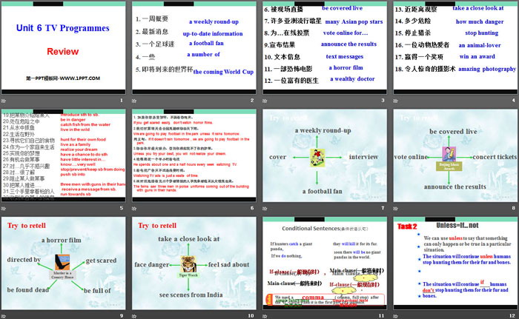519x319 pixels.
Task: Select the slide with 'take a close look at' phrases
Action: [x=453, y=53]
